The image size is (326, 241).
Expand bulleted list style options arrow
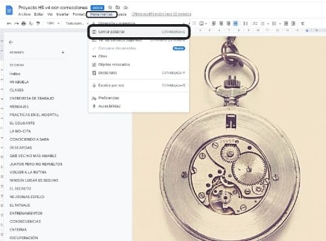click(268, 23)
